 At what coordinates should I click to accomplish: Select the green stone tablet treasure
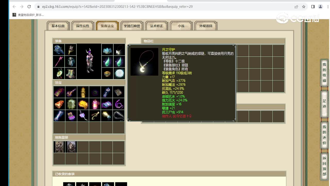click(x=71, y=104)
